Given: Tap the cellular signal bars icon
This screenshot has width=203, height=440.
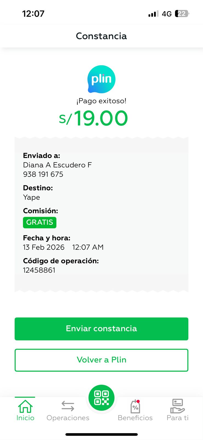Looking at the screenshot, I should (x=153, y=14).
